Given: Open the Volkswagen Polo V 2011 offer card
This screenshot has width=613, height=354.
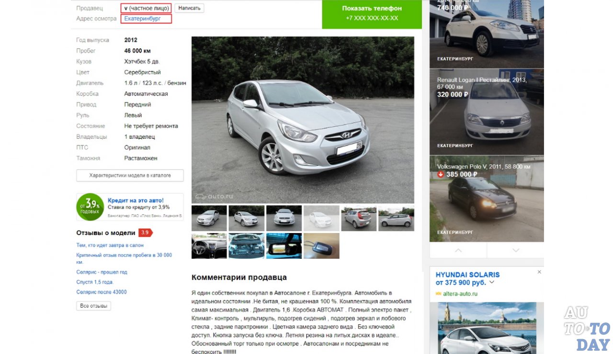Looking at the screenshot, I should (487, 199).
